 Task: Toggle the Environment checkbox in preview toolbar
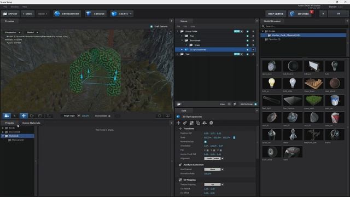[x=109, y=116]
